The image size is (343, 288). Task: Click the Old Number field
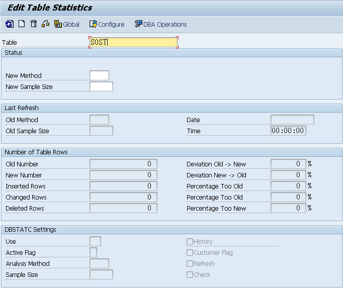123,164
